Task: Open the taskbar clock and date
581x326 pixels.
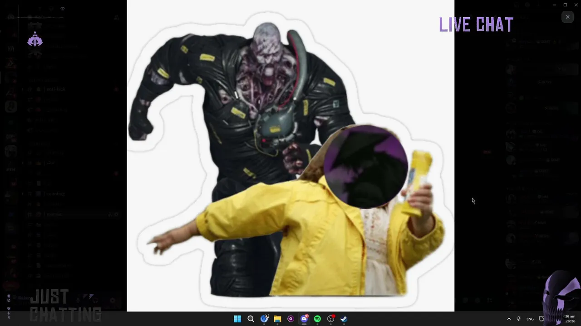Action: tap(570, 319)
